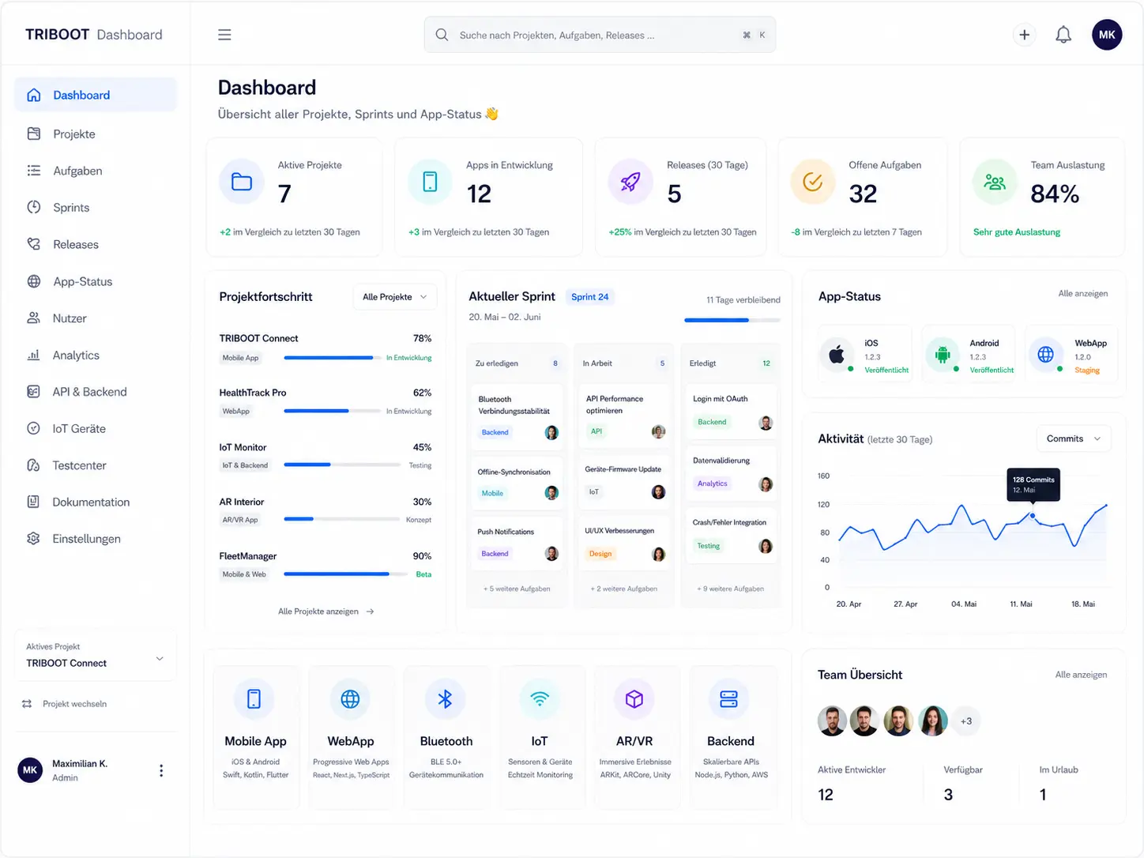Focus the project search field
The width and height of the screenshot is (1144, 858).
(x=600, y=35)
